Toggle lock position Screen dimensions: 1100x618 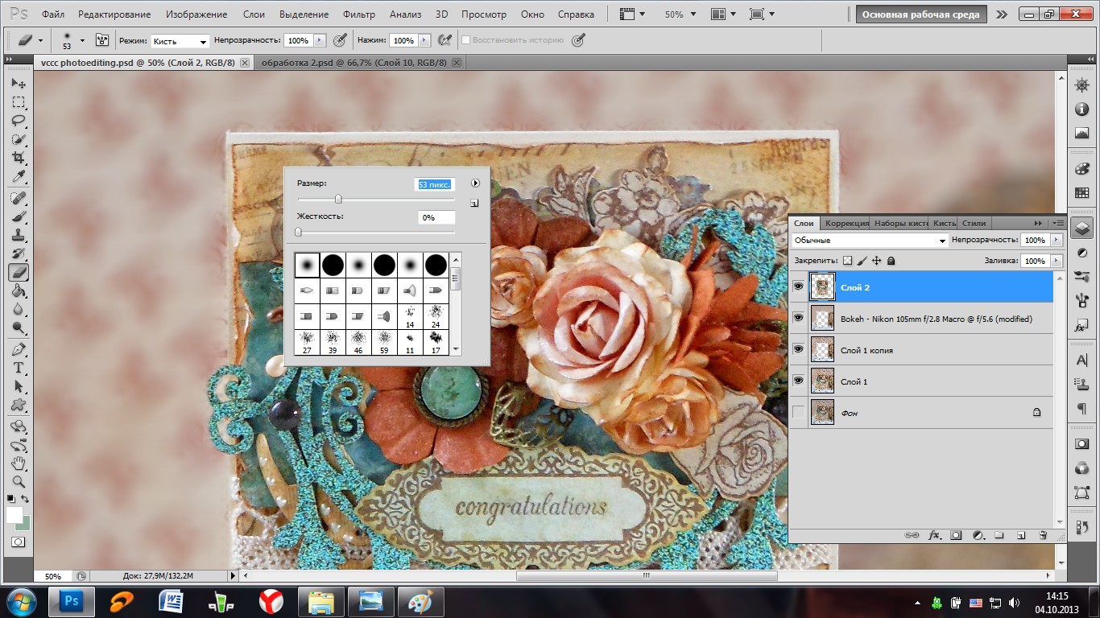pyautogui.click(x=876, y=261)
